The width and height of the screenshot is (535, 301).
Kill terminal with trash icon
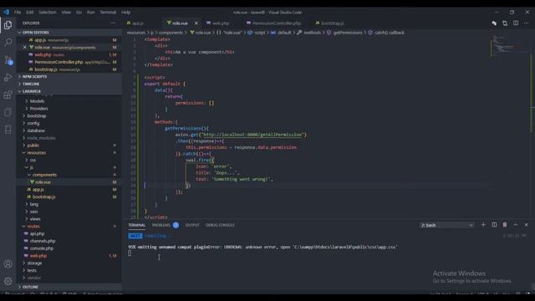click(505, 225)
